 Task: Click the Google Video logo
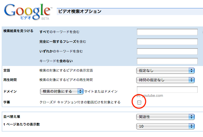coord(28,12)
